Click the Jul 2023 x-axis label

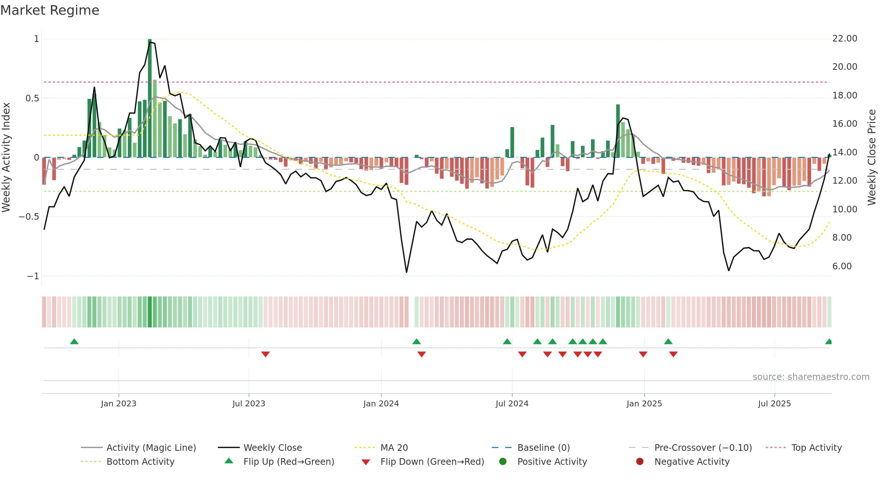249,403
